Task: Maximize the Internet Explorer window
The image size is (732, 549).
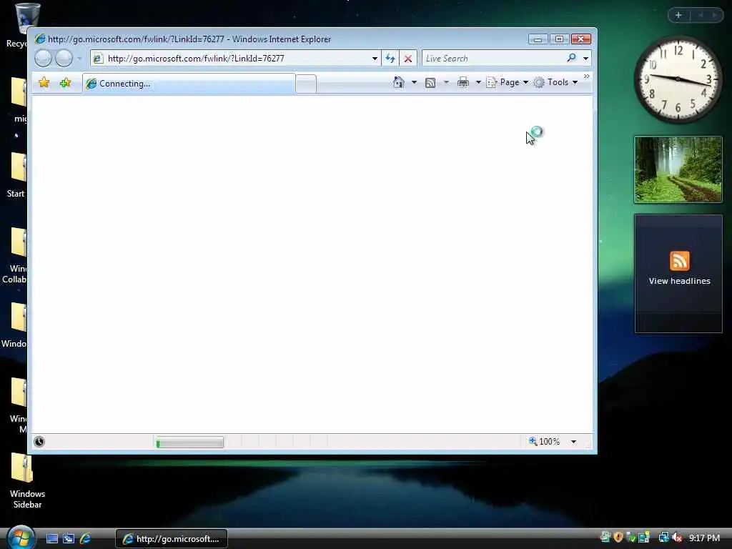Action: tap(559, 39)
